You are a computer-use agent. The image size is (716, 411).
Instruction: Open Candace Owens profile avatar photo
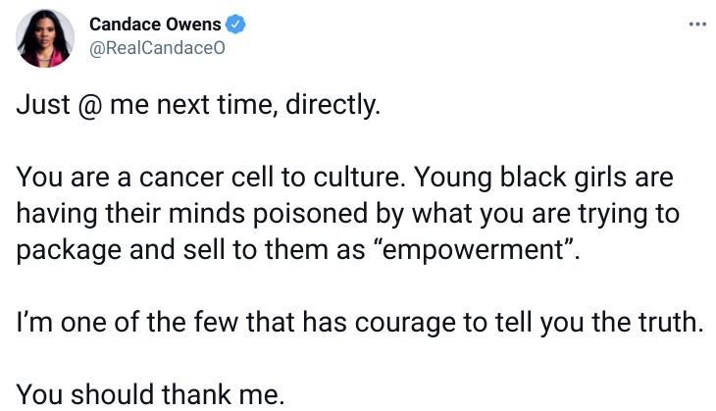coord(46,38)
